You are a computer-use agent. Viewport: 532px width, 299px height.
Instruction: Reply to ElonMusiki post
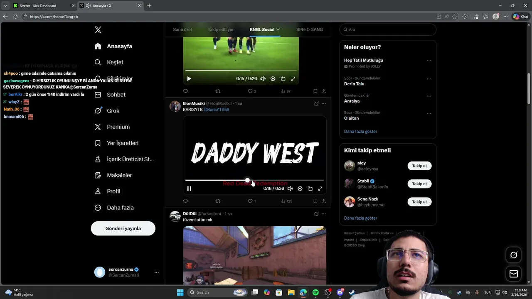click(x=185, y=201)
